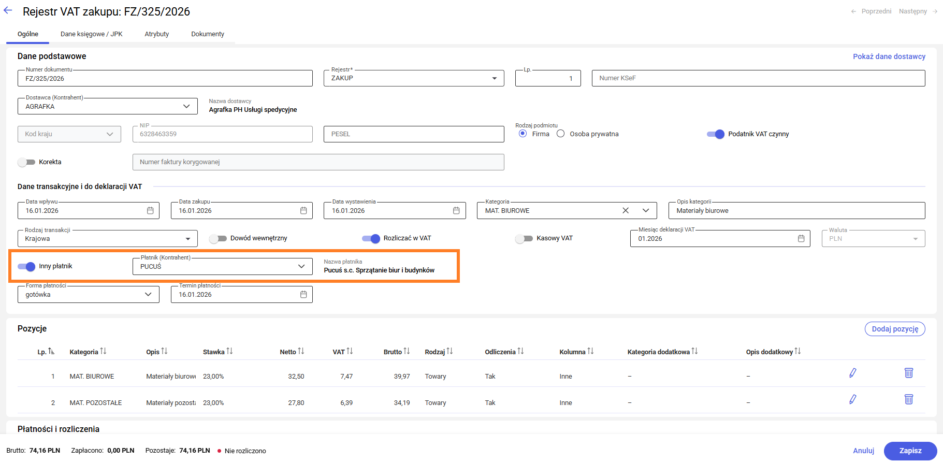The image size is (943, 462).
Task: Open the Dokumenty tab
Action: [208, 34]
